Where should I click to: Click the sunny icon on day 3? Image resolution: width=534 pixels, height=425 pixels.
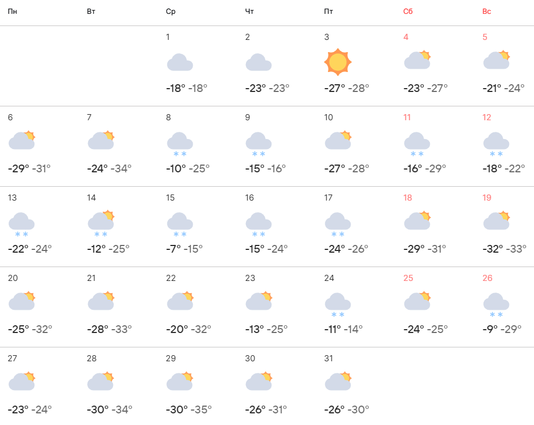(x=338, y=62)
